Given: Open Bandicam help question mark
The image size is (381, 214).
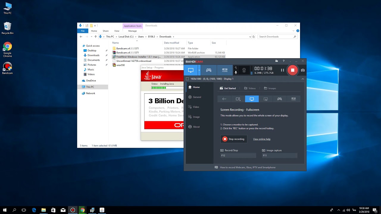Looking at the screenshot, I should tap(284, 61).
